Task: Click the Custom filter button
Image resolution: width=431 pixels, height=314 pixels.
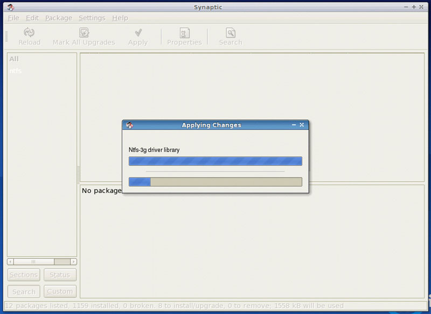Action: click(60, 291)
